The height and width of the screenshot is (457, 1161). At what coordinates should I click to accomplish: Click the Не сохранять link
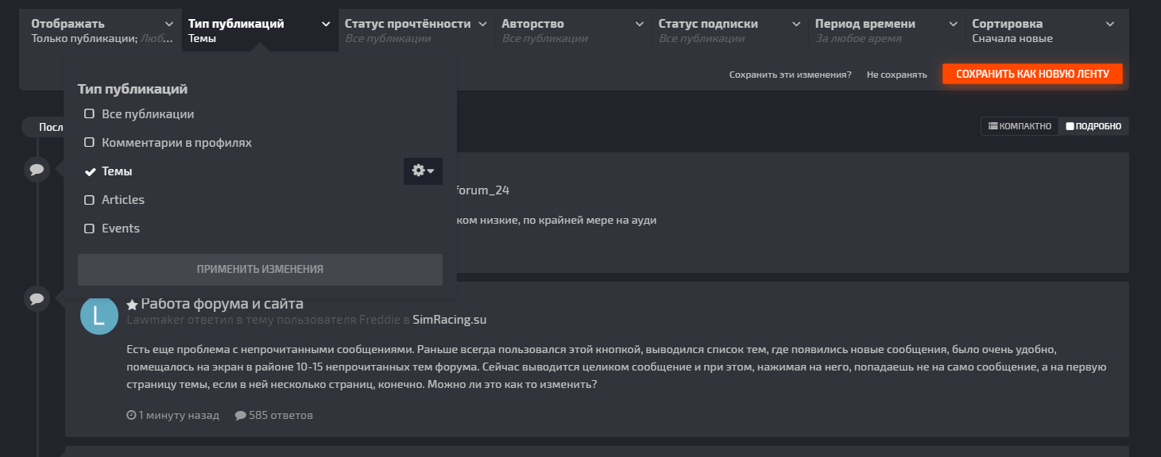896,75
